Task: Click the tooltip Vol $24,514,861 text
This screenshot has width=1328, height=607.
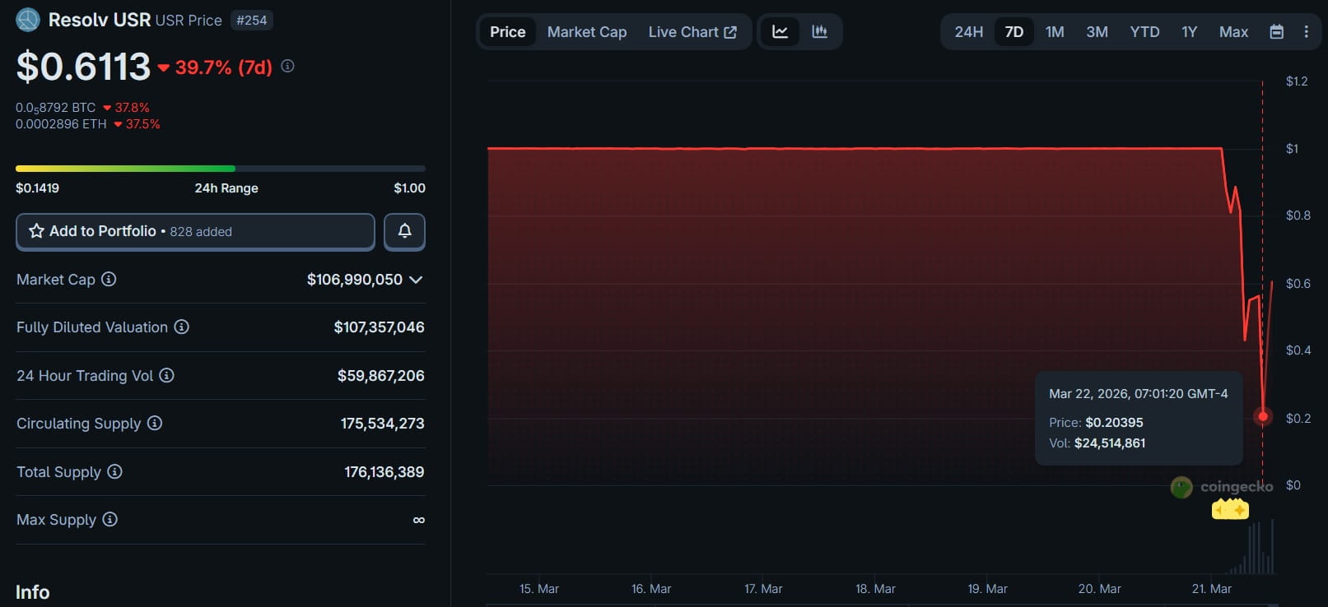Action: point(1097,443)
